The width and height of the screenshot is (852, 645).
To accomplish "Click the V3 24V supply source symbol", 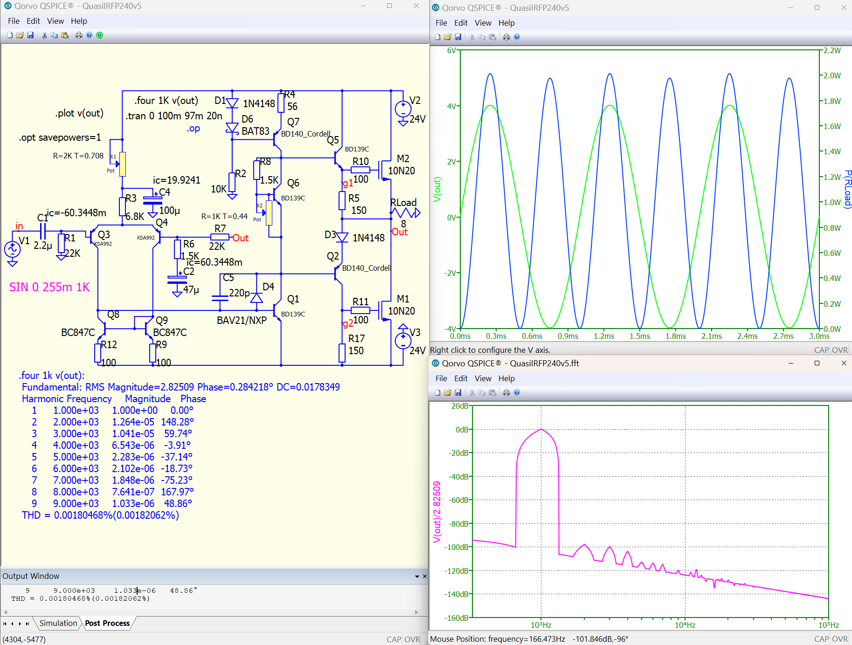I will pos(403,341).
